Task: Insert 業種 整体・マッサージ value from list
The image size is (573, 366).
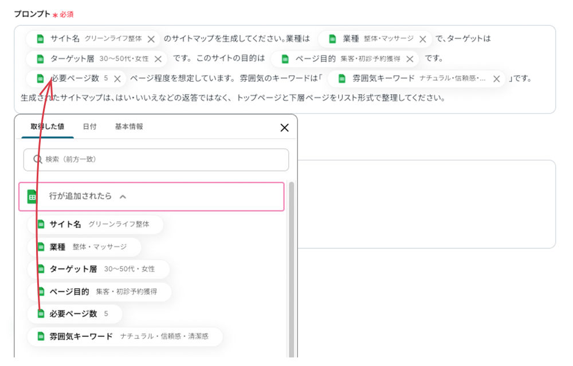Action: [x=84, y=247]
